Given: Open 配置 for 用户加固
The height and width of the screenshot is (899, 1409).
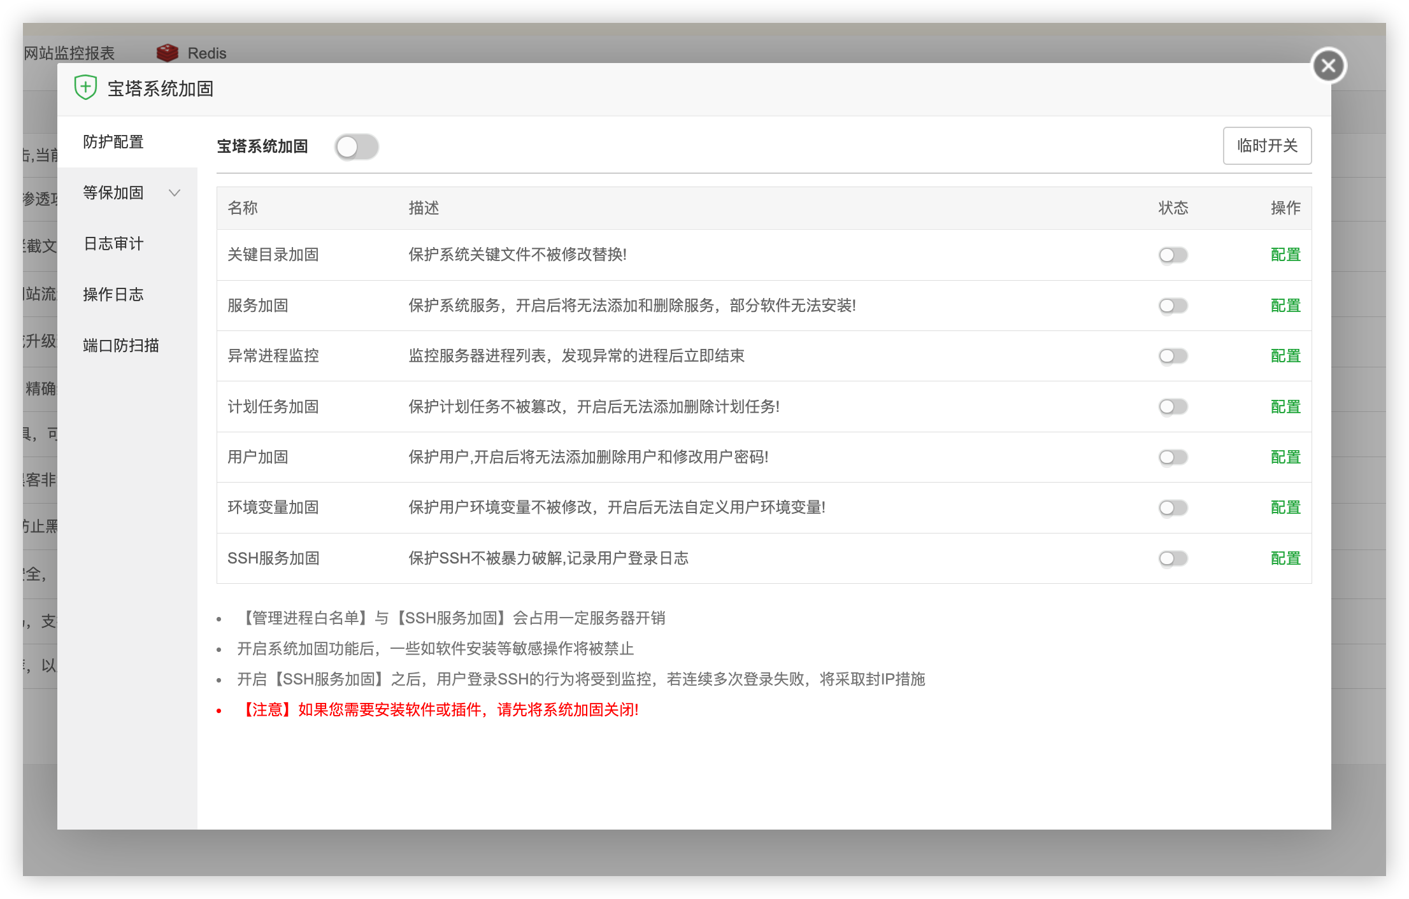Looking at the screenshot, I should coord(1285,457).
